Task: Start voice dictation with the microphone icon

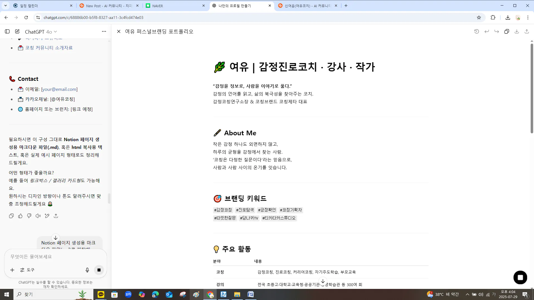Action: click(87, 270)
